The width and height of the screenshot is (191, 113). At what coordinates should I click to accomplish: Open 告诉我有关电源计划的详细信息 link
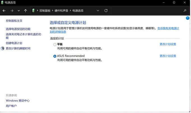(x=168, y=28)
